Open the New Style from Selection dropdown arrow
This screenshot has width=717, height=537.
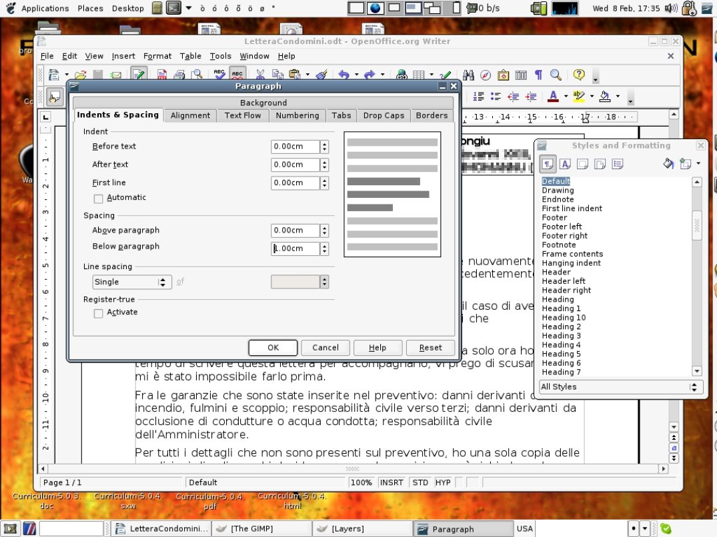(x=698, y=164)
